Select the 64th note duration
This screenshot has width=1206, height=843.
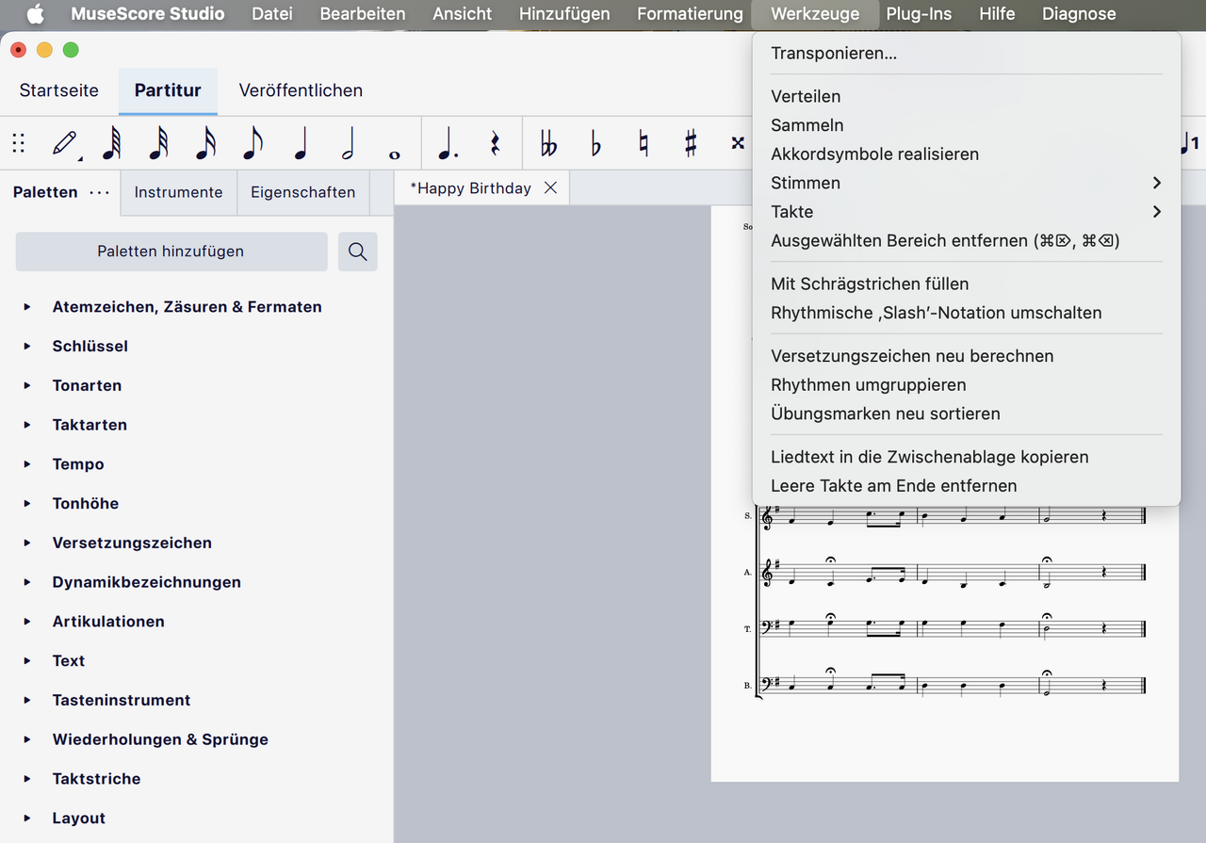[x=112, y=144]
